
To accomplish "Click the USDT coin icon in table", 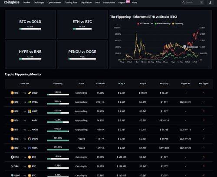I will tap(12, 175).
